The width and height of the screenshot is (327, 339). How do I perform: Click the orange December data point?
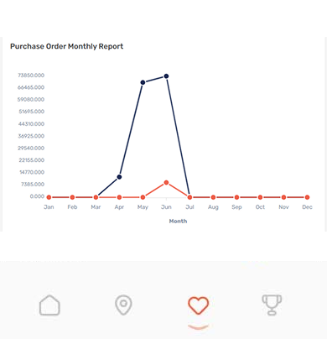click(x=307, y=197)
